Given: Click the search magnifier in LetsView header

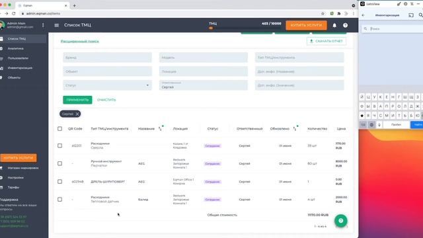Looking at the screenshot, I should 420,15.
